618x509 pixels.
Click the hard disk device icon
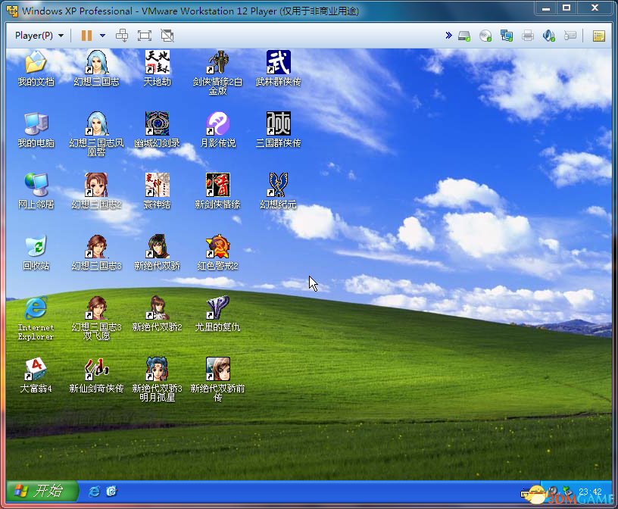pos(464,36)
